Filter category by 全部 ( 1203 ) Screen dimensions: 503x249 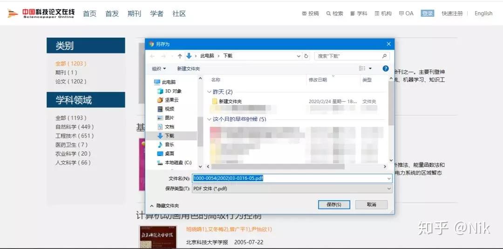point(71,64)
